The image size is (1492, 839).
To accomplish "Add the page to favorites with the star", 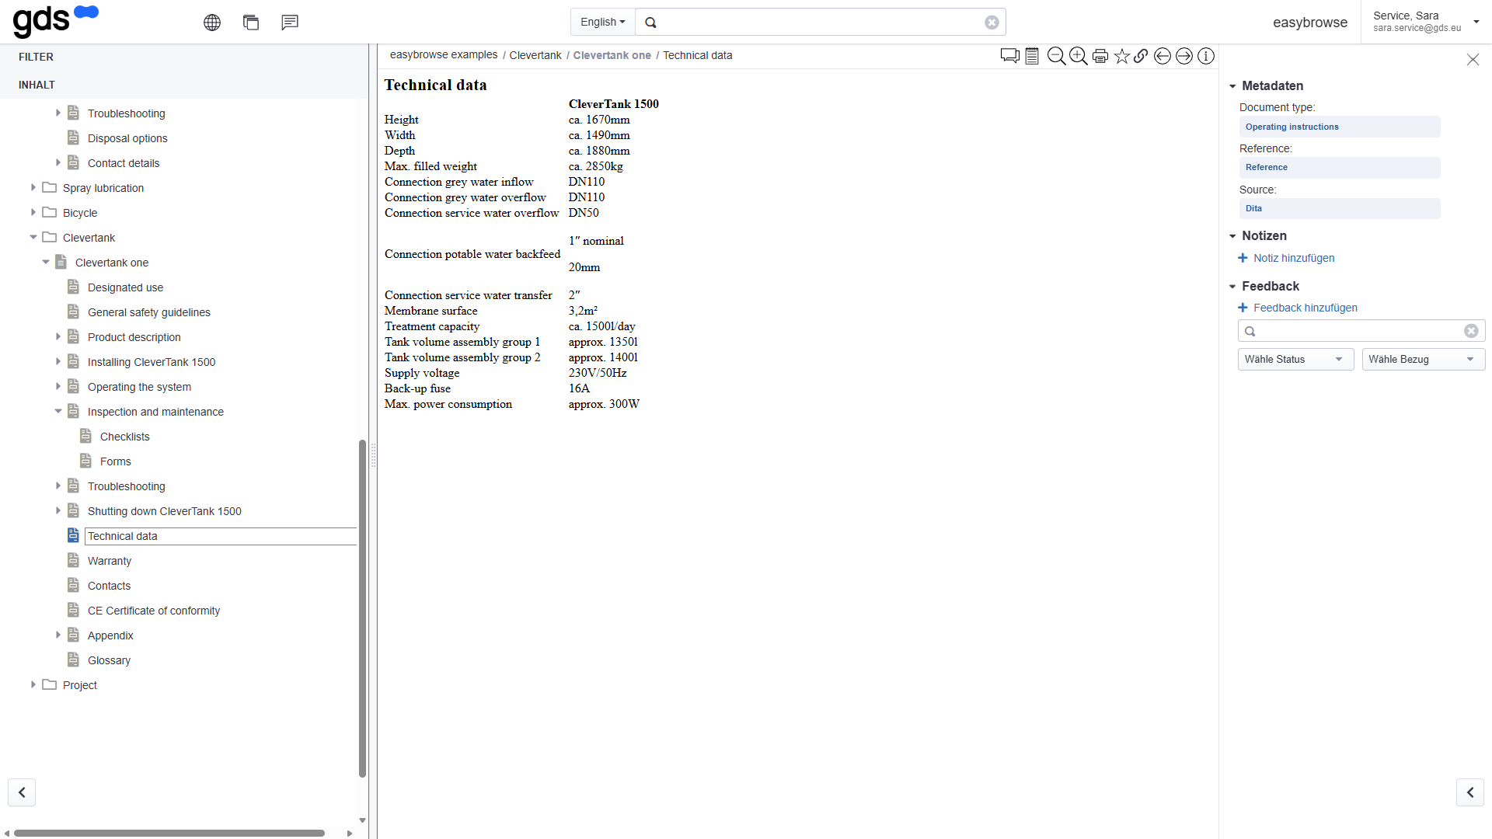I will pyautogui.click(x=1121, y=56).
